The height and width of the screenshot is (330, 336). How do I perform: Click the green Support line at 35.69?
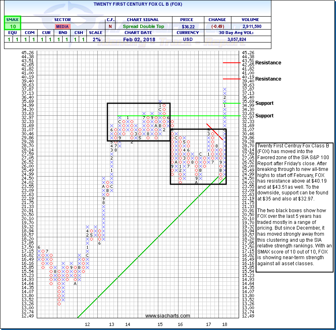[x=231, y=103]
